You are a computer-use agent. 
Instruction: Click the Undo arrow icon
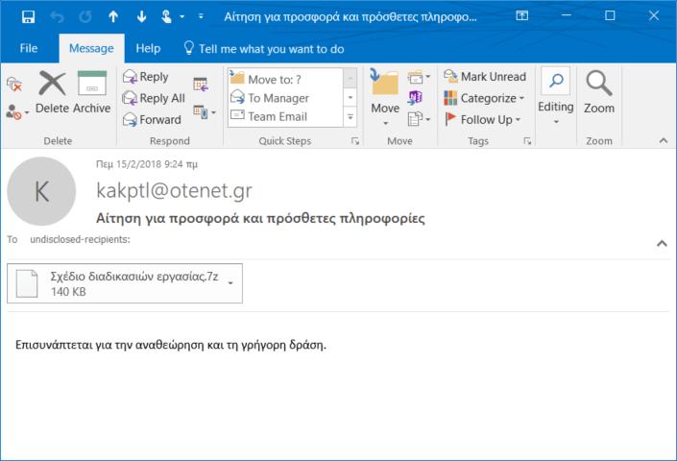pyautogui.click(x=57, y=17)
